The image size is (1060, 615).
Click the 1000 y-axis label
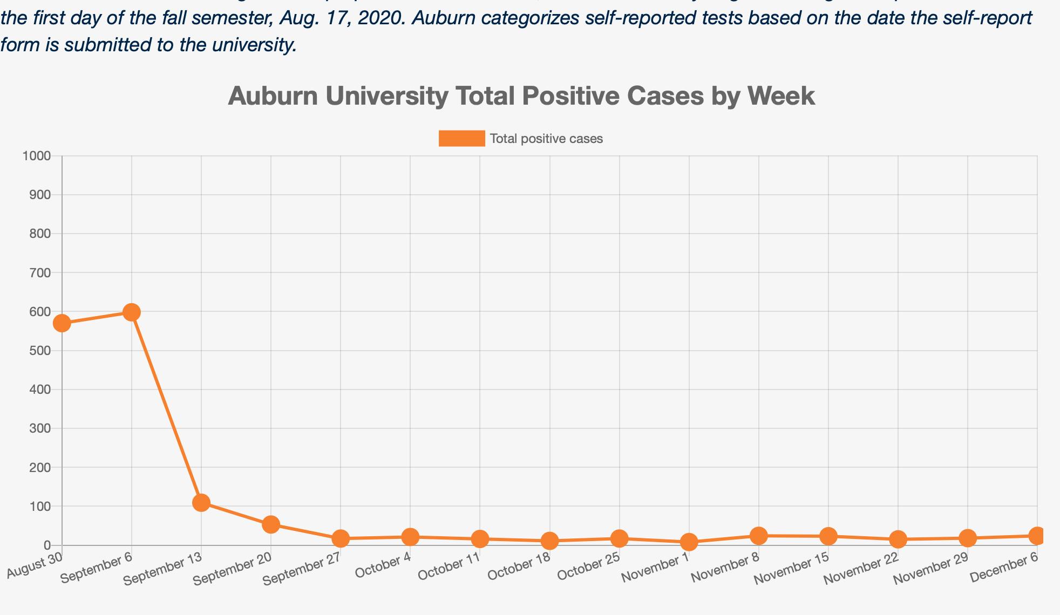[x=37, y=156]
